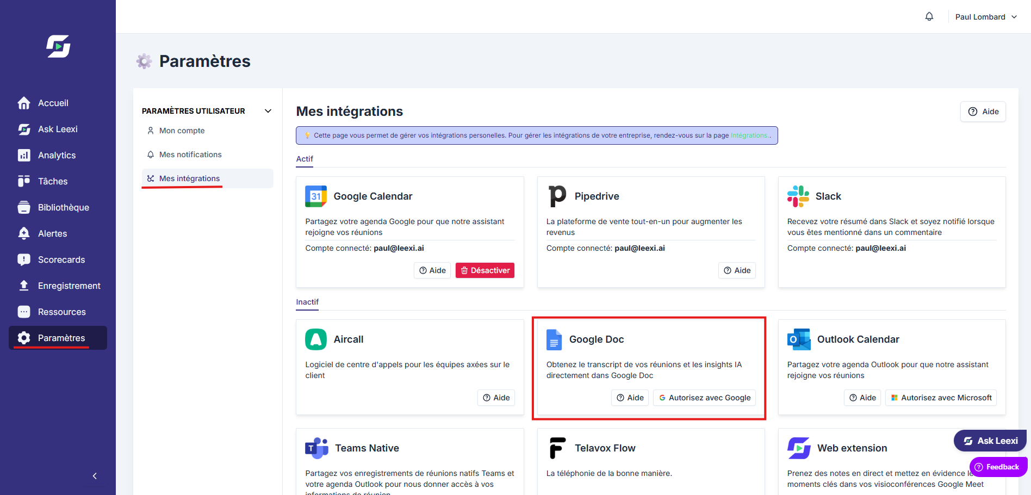Click the Outlook Calendar logo icon
Screen dimensions: 1031x495
click(799, 339)
